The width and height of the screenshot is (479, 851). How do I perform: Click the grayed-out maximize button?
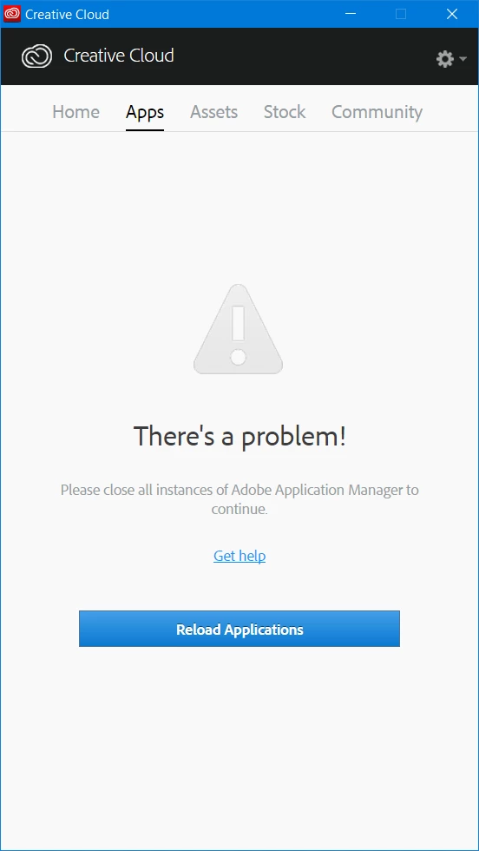[x=401, y=14]
